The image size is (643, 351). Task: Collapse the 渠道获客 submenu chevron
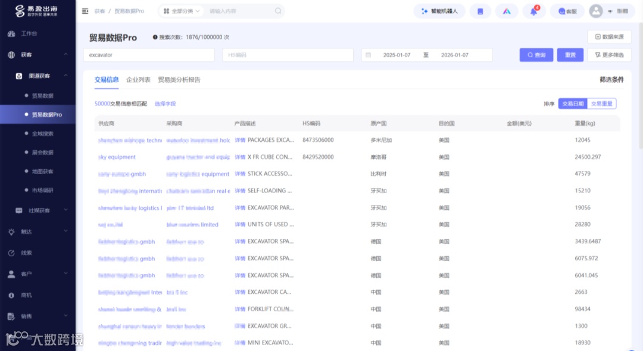(65, 76)
